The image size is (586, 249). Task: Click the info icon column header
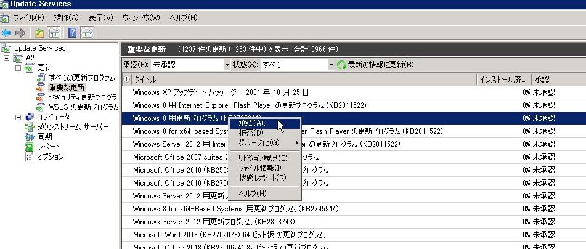(127, 80)
